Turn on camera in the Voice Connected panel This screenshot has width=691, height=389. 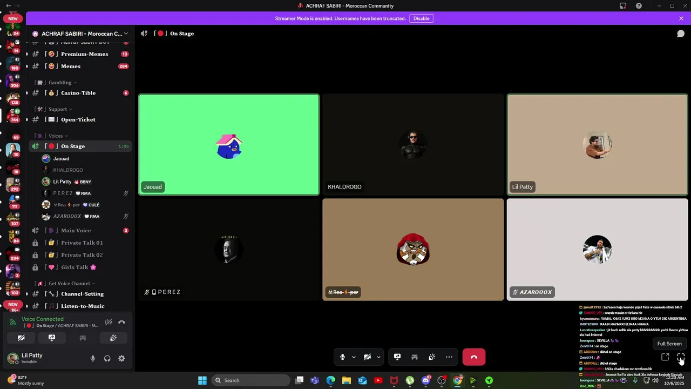point(21,338)
